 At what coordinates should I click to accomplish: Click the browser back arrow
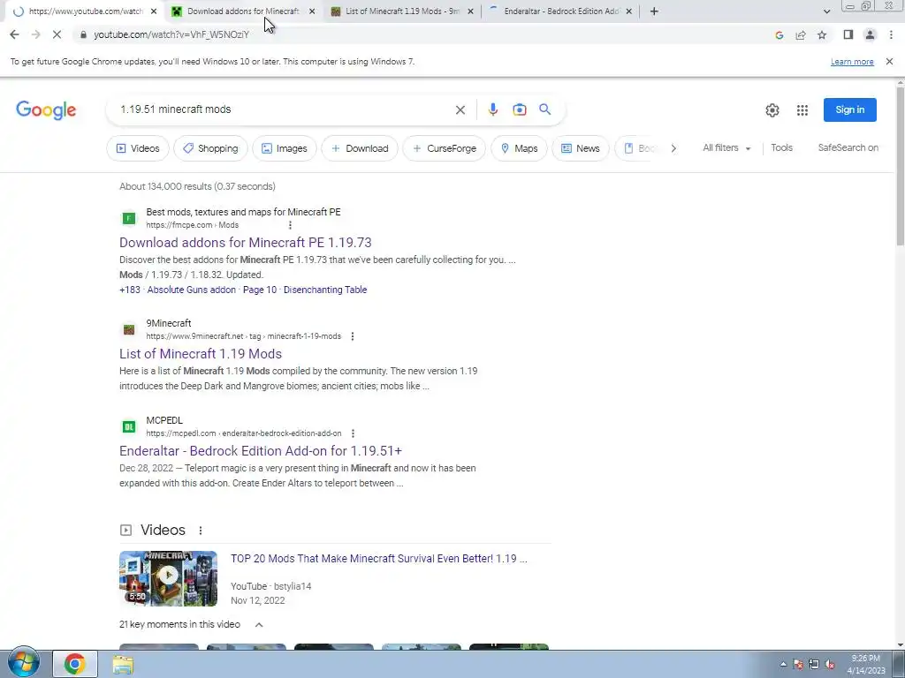tap(14, 34)
